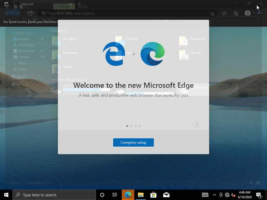Open the muted volume tray icon
Screen dimensions: 267x200
coord(233,195)
